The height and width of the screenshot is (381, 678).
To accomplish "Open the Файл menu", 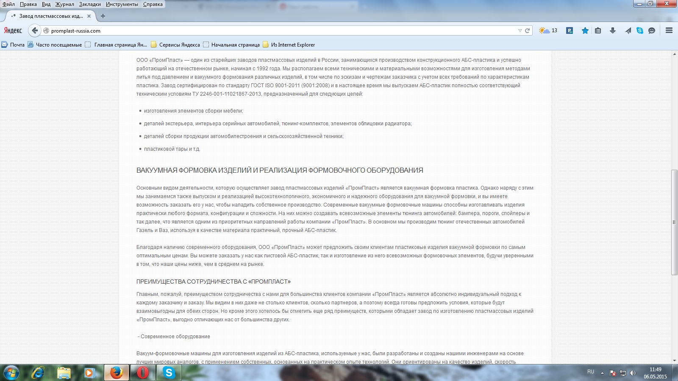I will (x=8, y=4).
